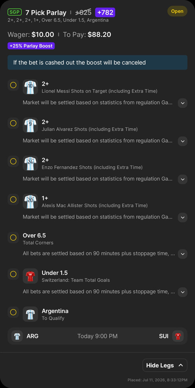Image resolution: width=195 pixels, height=388 pixels.
Task: Expand Switzerland Team Total Goals rules
Action: pyautogui.click(x=183, y=292)
